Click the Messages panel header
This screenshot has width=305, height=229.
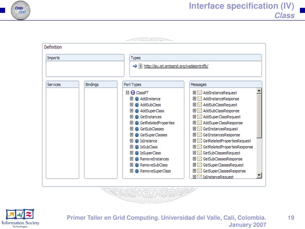(x=226, y=84)
